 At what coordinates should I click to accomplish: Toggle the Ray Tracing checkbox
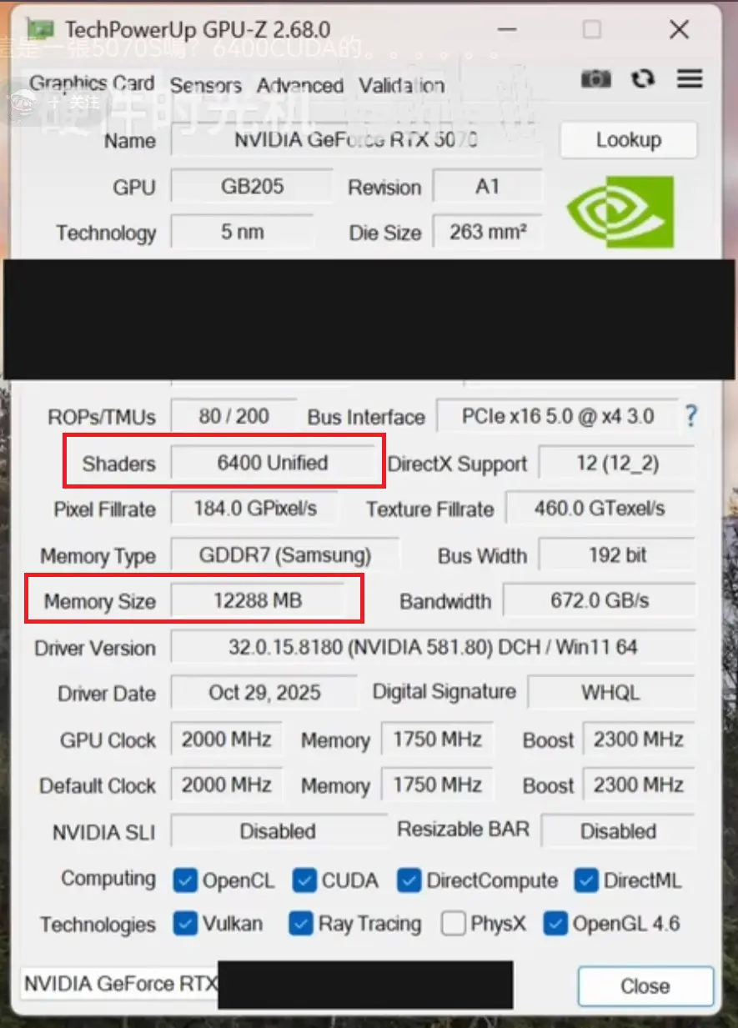tap(300, 924)
